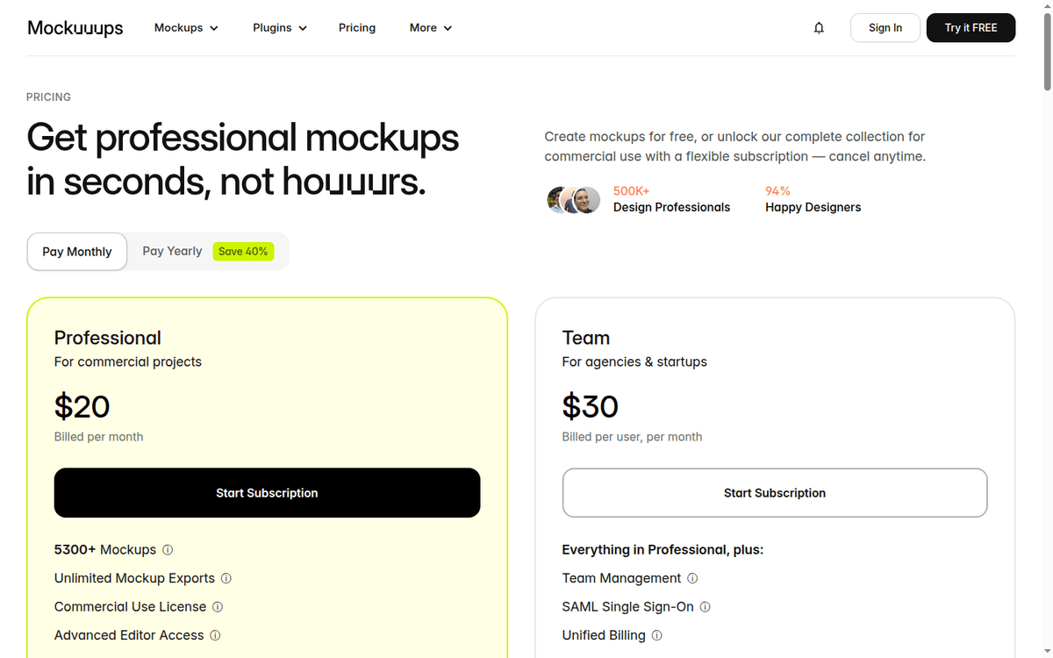Expand the Plugins navigation dropdown
1053x658 pixels.
pyautogui.click(x=280, y=28)
